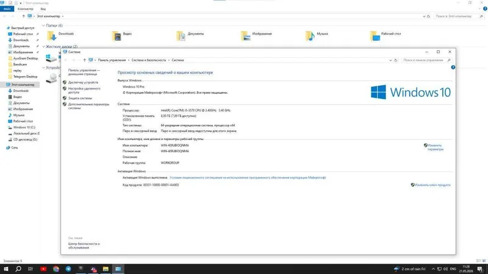Select replay folder in Explorer sidebar
The height and width of the screenshot is (274, 488).
18,71
